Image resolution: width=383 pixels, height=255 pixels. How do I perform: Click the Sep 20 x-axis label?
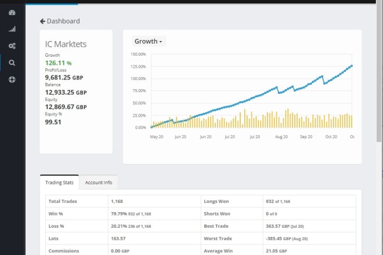click(306, 137)
